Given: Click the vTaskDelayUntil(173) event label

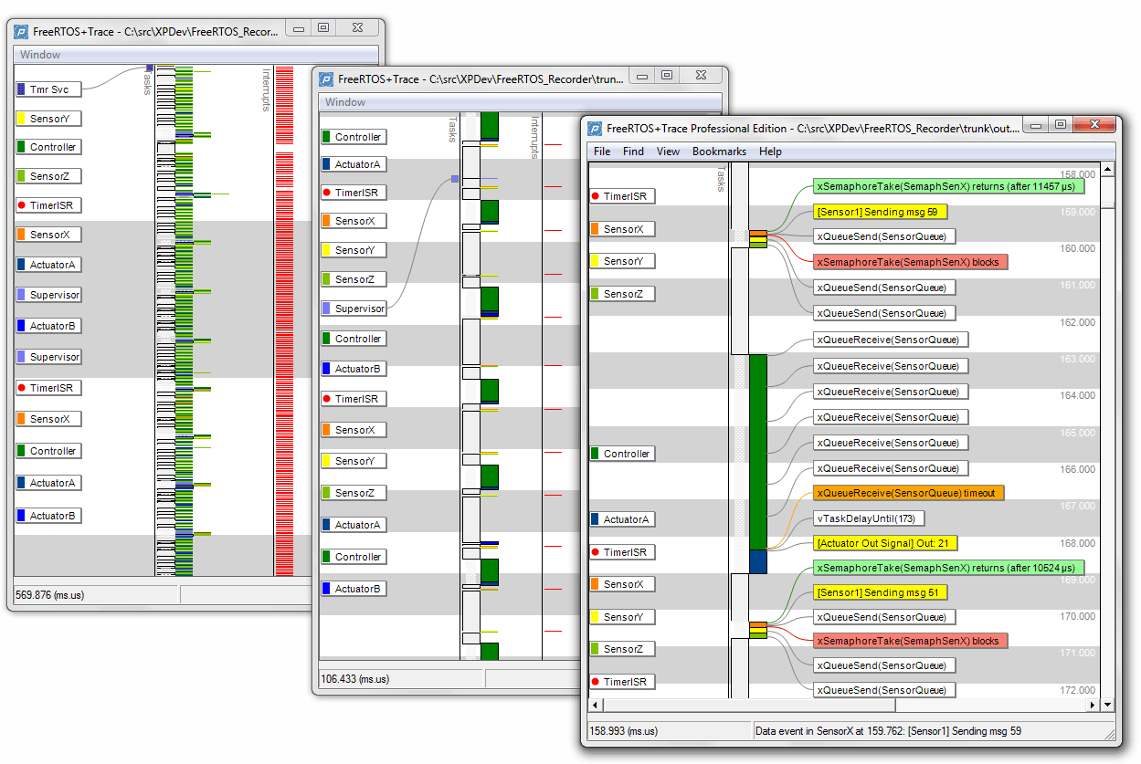Looking at the screenshot, I should pyautogui.click(x=869, y=518).
